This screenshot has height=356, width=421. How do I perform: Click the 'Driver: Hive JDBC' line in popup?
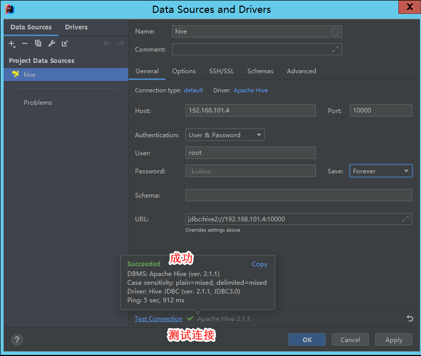click(183, 291)
